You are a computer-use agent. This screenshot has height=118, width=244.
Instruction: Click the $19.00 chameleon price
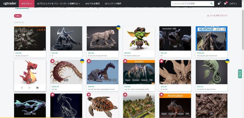coord(200,87)
